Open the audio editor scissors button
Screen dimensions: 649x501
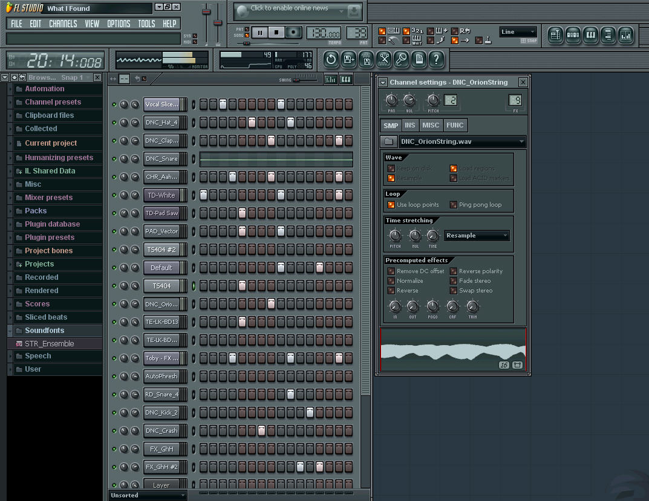click(x=384, y=60)
